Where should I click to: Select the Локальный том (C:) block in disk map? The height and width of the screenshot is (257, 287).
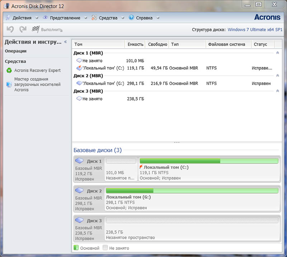coord(209,169)
